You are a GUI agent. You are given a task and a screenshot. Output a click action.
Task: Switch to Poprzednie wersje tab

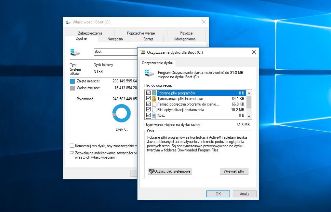click(141, 33)
